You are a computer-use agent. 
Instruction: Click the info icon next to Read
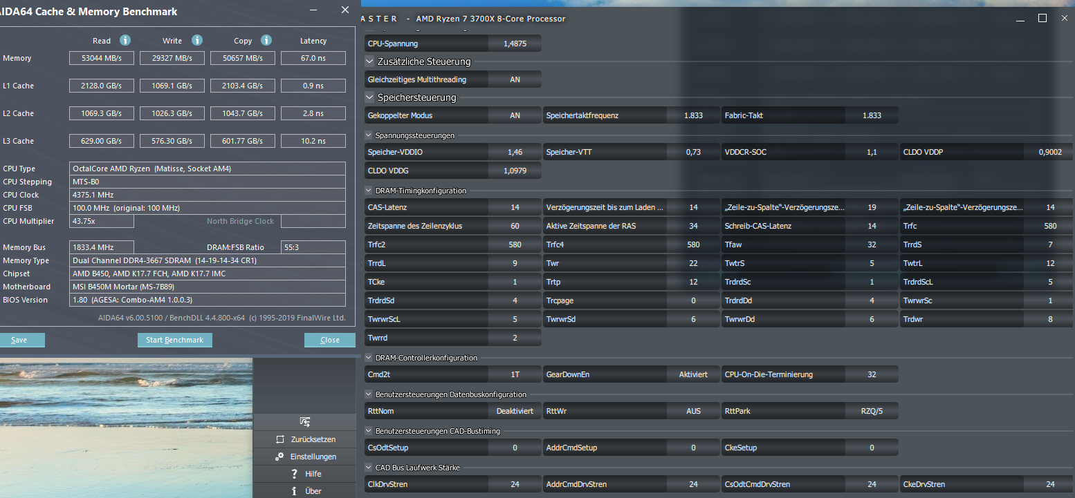click(125, 40)
